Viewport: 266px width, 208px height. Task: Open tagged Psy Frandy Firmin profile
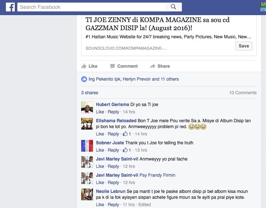click(x=158, y=175)
